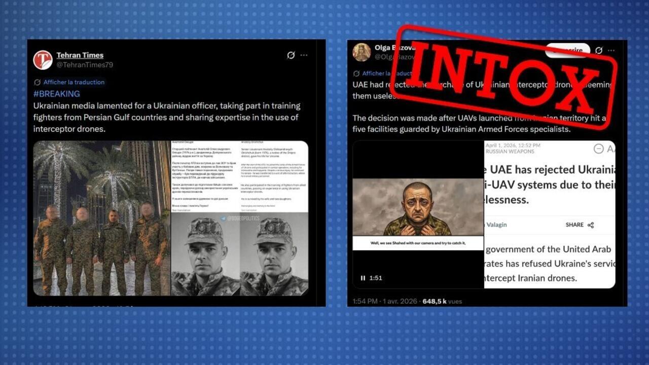
Task: Open the Ukrainian text screenshot image
Action: tap(239, 176)
